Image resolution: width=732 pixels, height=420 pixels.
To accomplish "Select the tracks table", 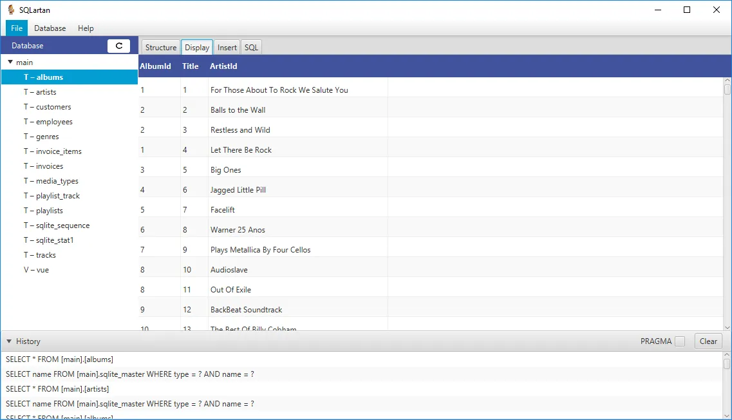I will [x=70, y=255].
